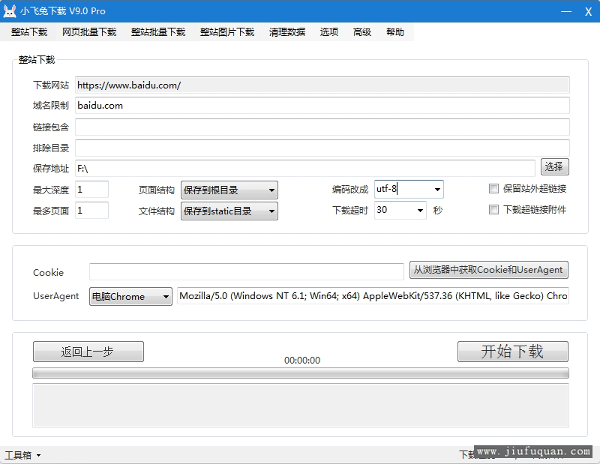
Task: Open the 工具箱 dropdown in status bar
Action: tap(22, 455)
